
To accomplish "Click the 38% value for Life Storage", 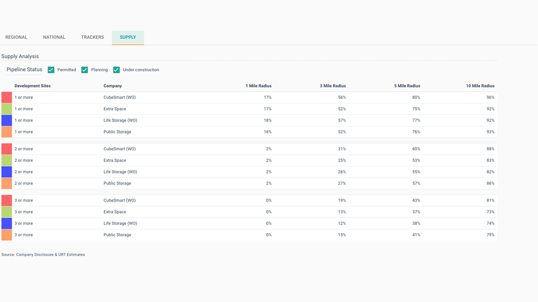I will [416, 223].
